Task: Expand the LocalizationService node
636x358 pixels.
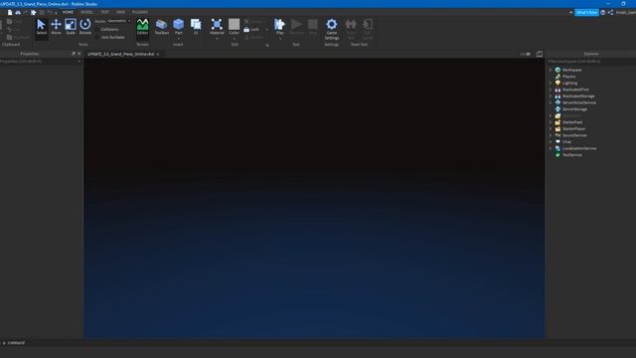Action: (x=551, y=148)
